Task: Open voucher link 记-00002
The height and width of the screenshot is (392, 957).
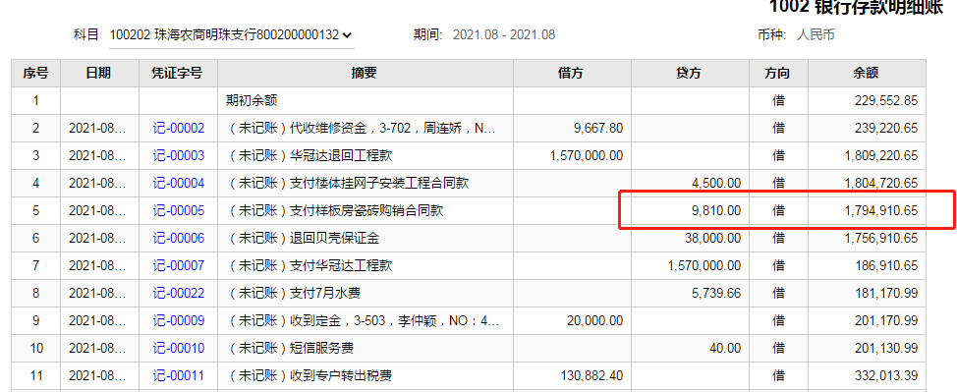Action: tap(178, 129)
